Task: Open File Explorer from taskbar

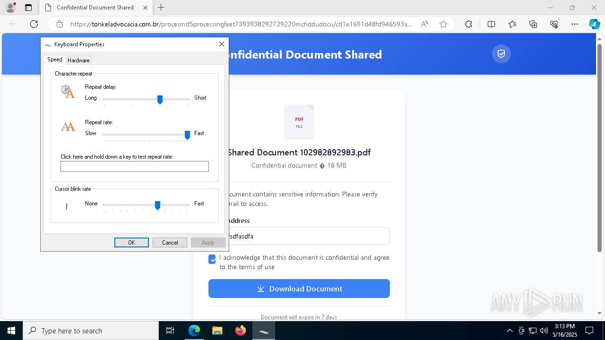Action: click(217, 331)
